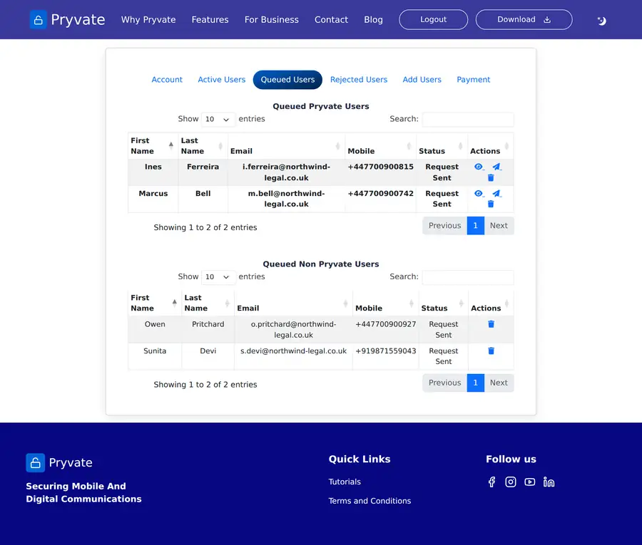Open Pryvate Instagram page

[x=511, y=482]
